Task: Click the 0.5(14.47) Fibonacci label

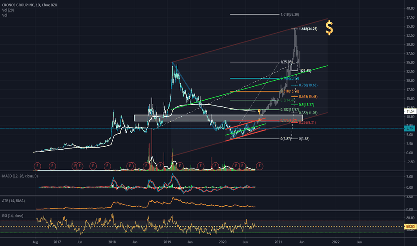Action: 288,100
